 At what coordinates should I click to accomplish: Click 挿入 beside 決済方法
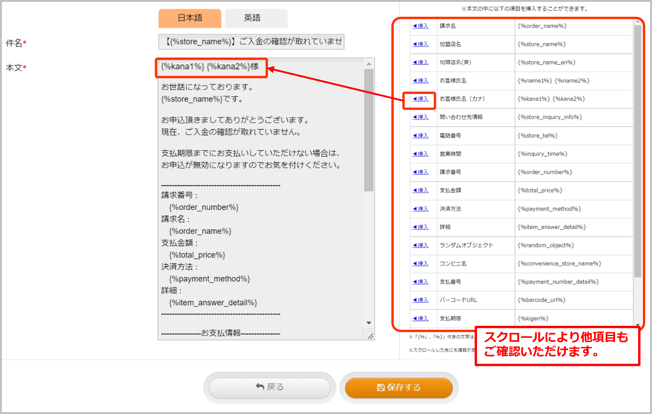[420, 209]
